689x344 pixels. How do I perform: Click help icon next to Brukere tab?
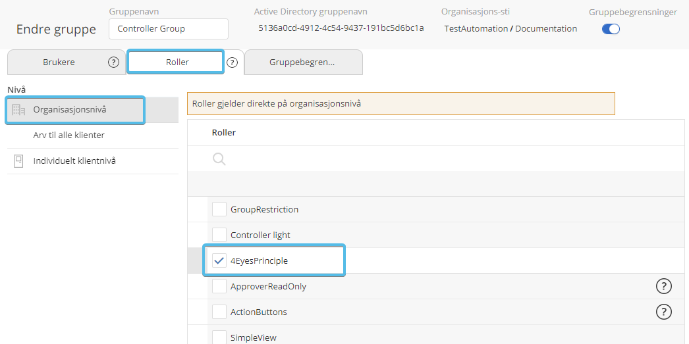point(113,62)
